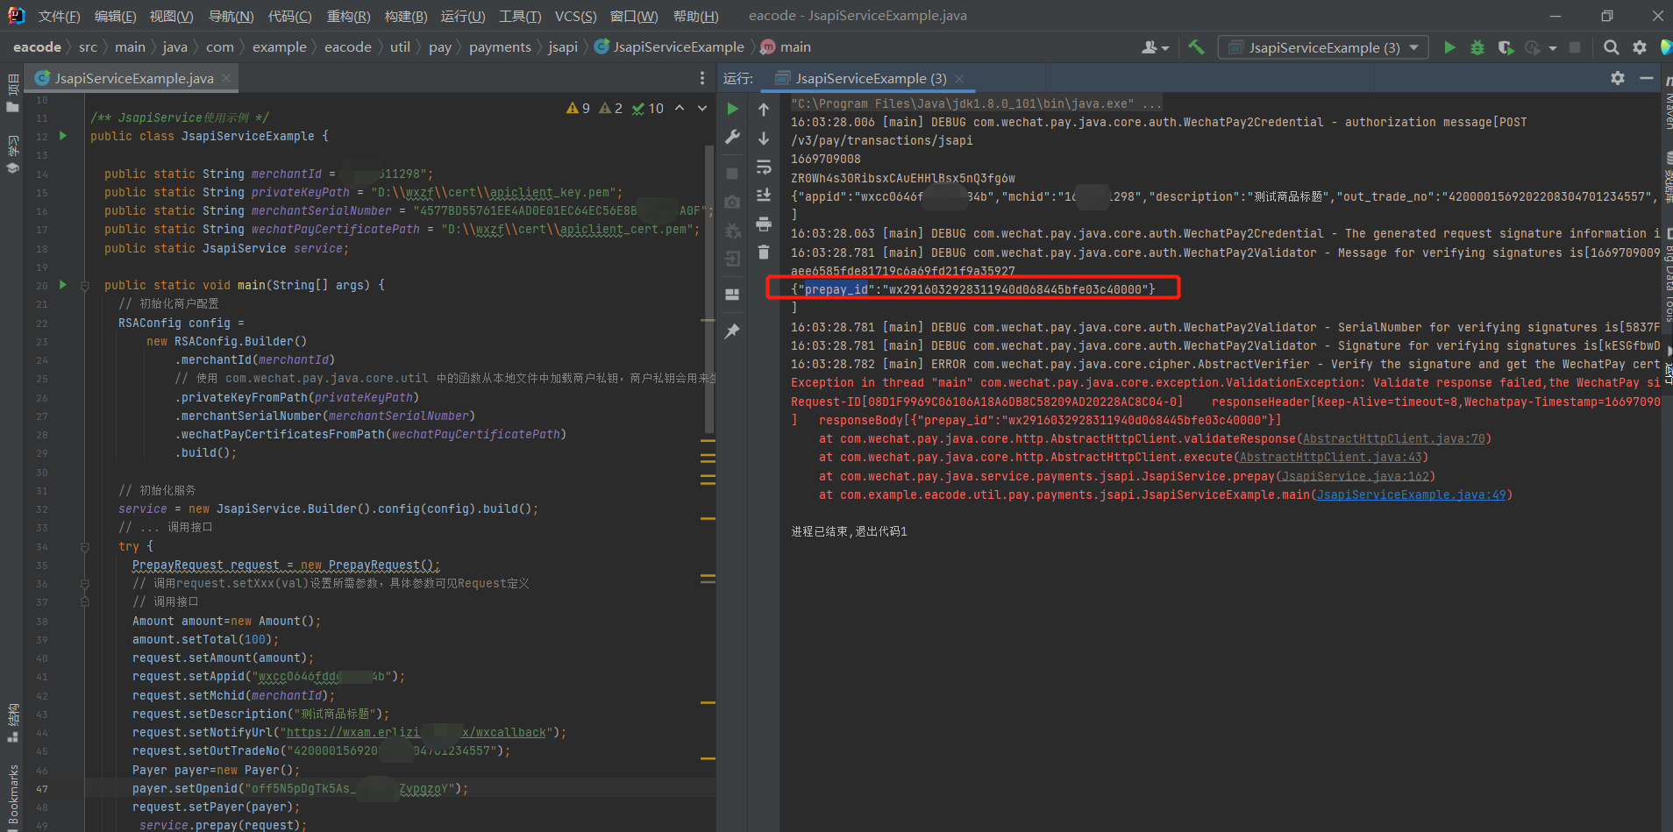The image size is (1673, 832).
Task: Rerun the application with the green arrow
Action: tap(733, 108)
